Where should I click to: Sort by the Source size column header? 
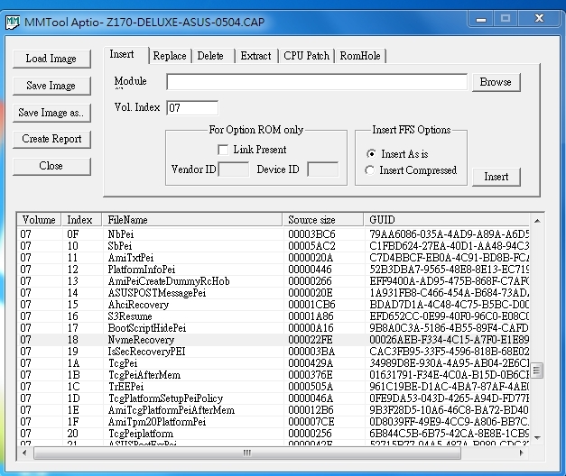coord(322,220)
